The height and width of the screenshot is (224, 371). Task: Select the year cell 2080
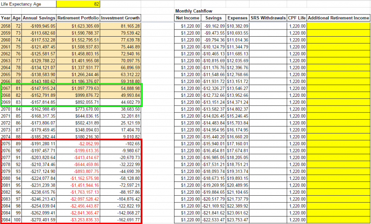click(6, 178)
